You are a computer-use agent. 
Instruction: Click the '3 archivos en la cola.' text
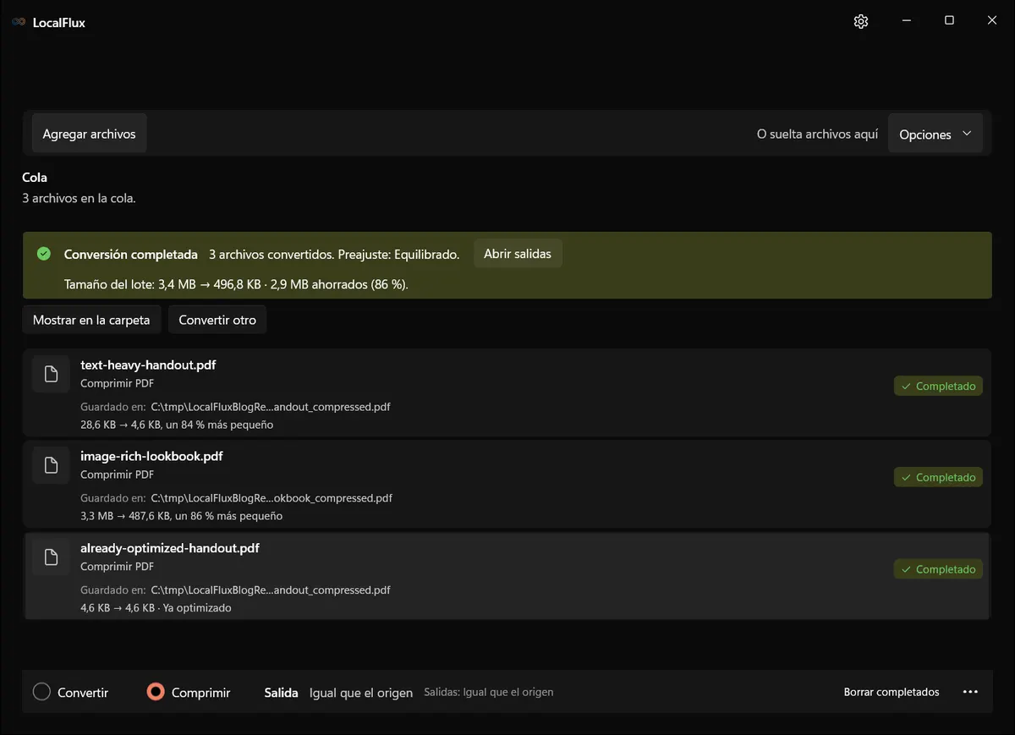pyautogui.click(x=79, y=198)
